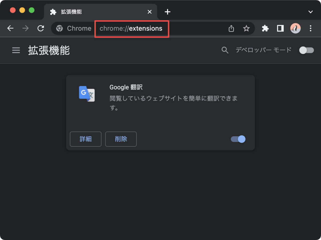Search extensions with magnifier icon
This screenshot has height=240, width=321.
tap(225, 50)
